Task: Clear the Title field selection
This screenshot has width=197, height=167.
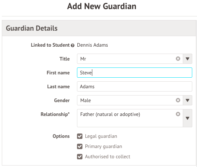Action: point(178,59)
